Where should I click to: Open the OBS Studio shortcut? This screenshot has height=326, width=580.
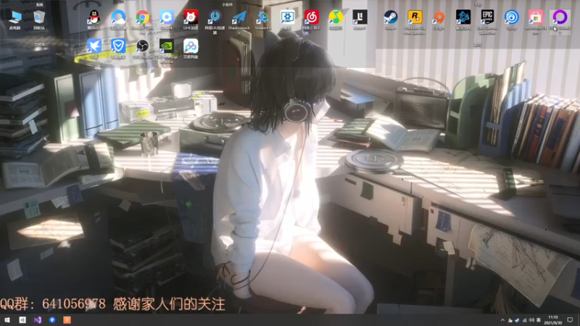point(142,49)
